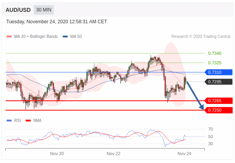Toggle MA 20 + Bollinger Bands legend swatch
235x163 pixels.
(9, 36)
